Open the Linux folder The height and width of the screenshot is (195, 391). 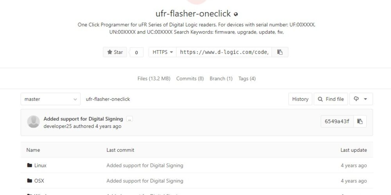pyautogui.click(x=40, y=165)
